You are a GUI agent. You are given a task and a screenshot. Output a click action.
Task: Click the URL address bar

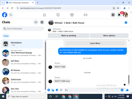65,8
